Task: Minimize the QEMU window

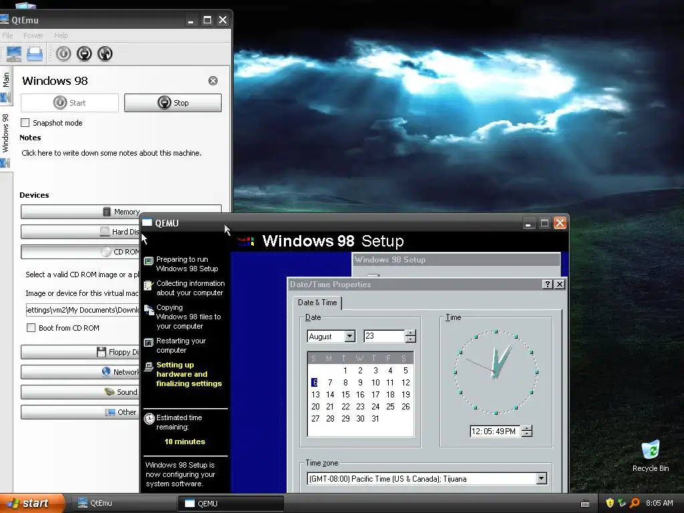Action: pos(528,223)
